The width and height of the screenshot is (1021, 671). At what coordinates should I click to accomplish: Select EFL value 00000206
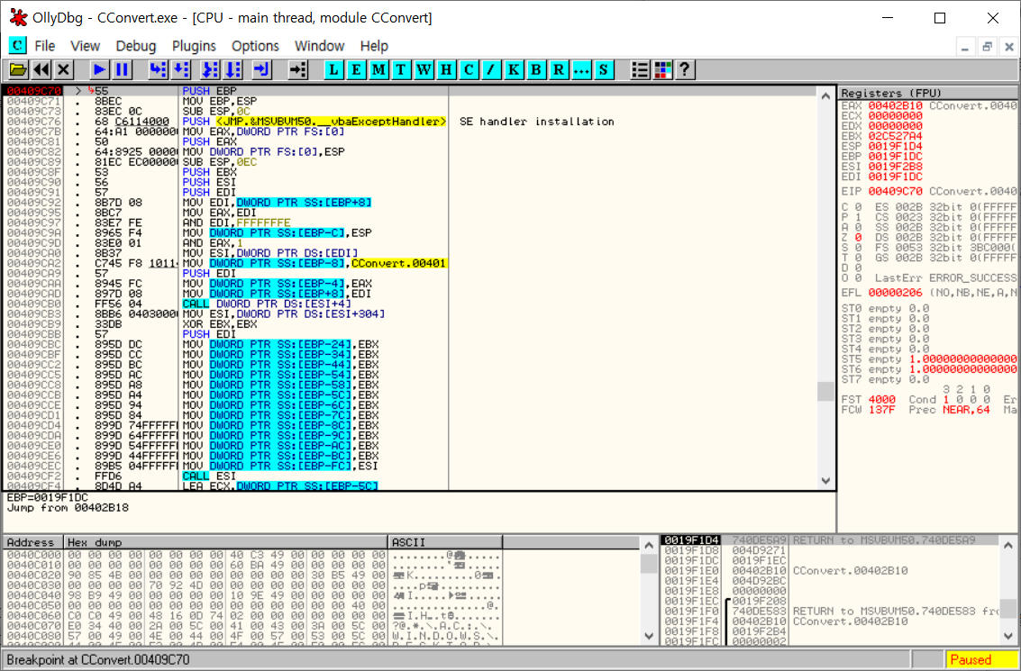pyautogui.click(x=896, y=293)
